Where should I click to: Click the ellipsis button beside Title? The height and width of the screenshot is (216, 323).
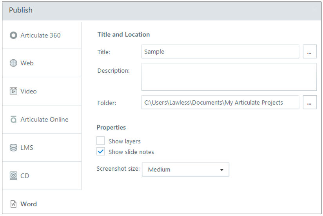pos(310,52)
